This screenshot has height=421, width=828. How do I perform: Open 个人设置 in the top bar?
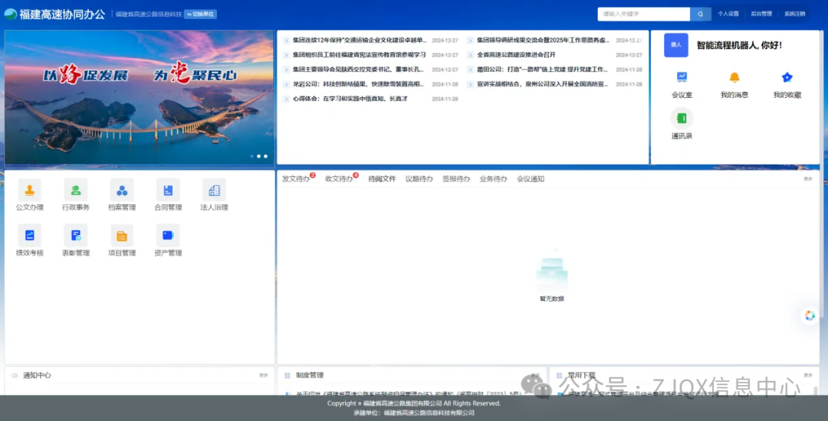pos(728,14)
